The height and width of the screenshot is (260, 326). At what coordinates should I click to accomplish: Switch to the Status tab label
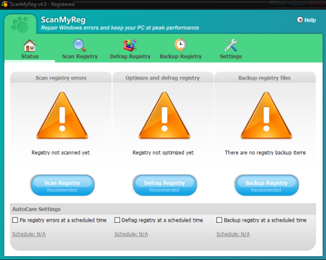pyautogui.click(x=30, y=57)
